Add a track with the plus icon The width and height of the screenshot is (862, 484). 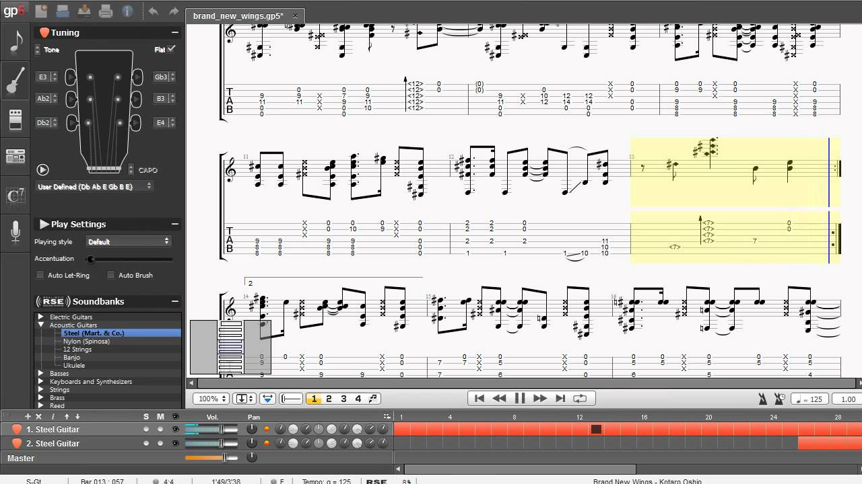click(x=28, y=417)
